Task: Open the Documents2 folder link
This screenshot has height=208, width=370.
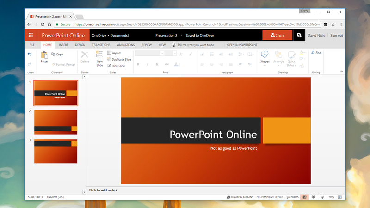Action: point(120,36)
